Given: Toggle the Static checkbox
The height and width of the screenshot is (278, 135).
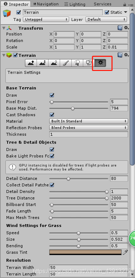Looking at the screenshot, I should coord(107,12).
